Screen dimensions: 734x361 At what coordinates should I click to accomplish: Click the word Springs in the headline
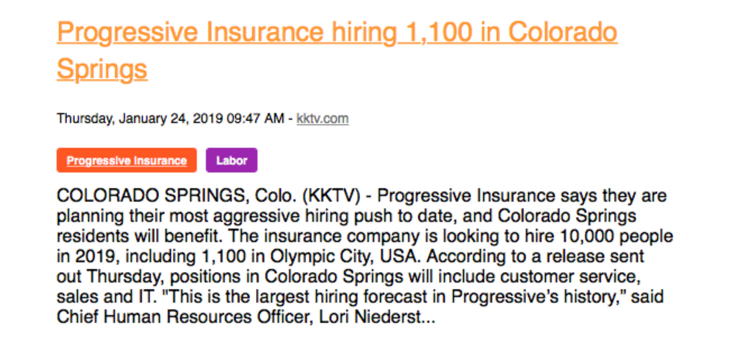(x=102, y=69)
